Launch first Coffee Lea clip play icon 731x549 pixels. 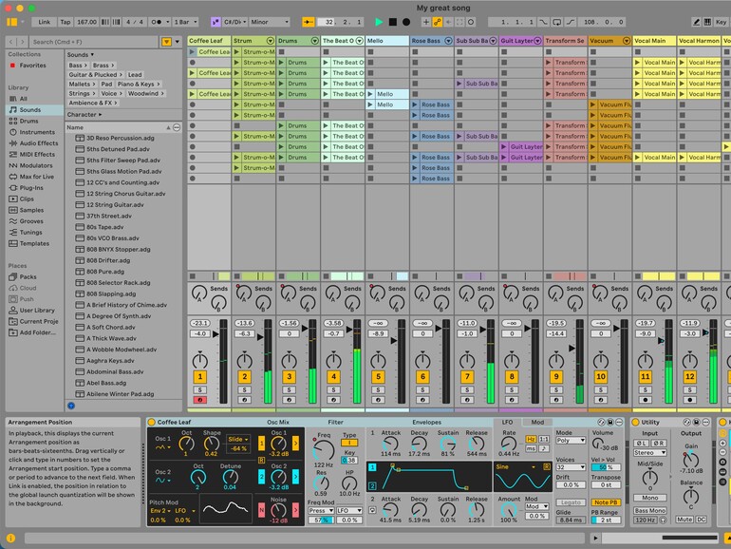click(192, 52)
